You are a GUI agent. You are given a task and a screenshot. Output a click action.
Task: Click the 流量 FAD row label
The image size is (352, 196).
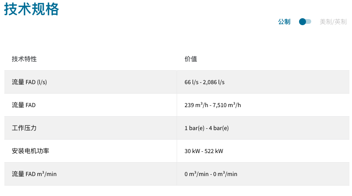(23, 105)
